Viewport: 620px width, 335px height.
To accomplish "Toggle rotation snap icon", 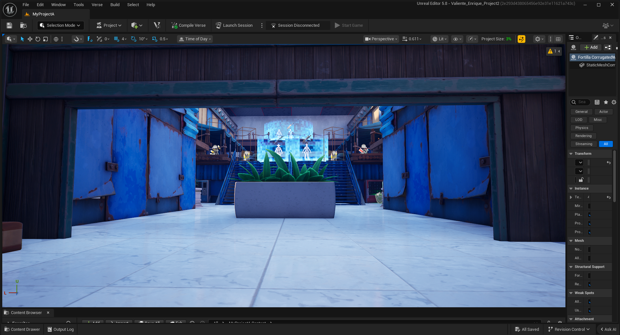I will (x=133, y=39).
